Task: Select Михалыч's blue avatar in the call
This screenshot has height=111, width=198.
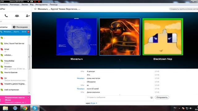Action: (76, 37)
